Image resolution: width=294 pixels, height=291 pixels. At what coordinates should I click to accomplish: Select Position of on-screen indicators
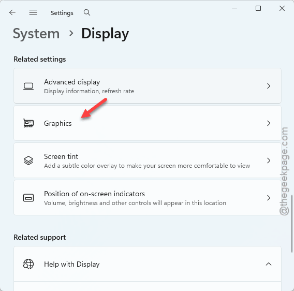coord(148,198)
